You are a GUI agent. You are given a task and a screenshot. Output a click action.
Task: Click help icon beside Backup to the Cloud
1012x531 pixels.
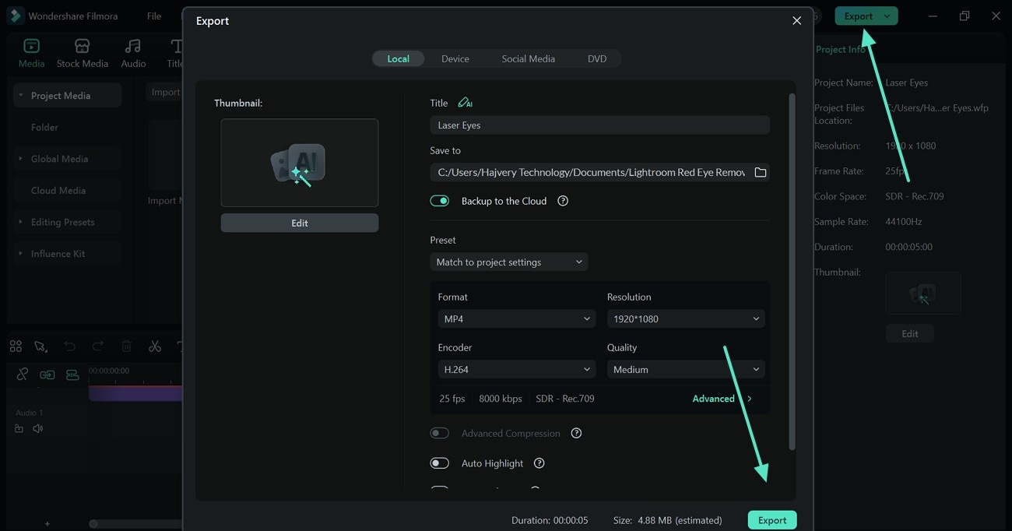[563, 201]
